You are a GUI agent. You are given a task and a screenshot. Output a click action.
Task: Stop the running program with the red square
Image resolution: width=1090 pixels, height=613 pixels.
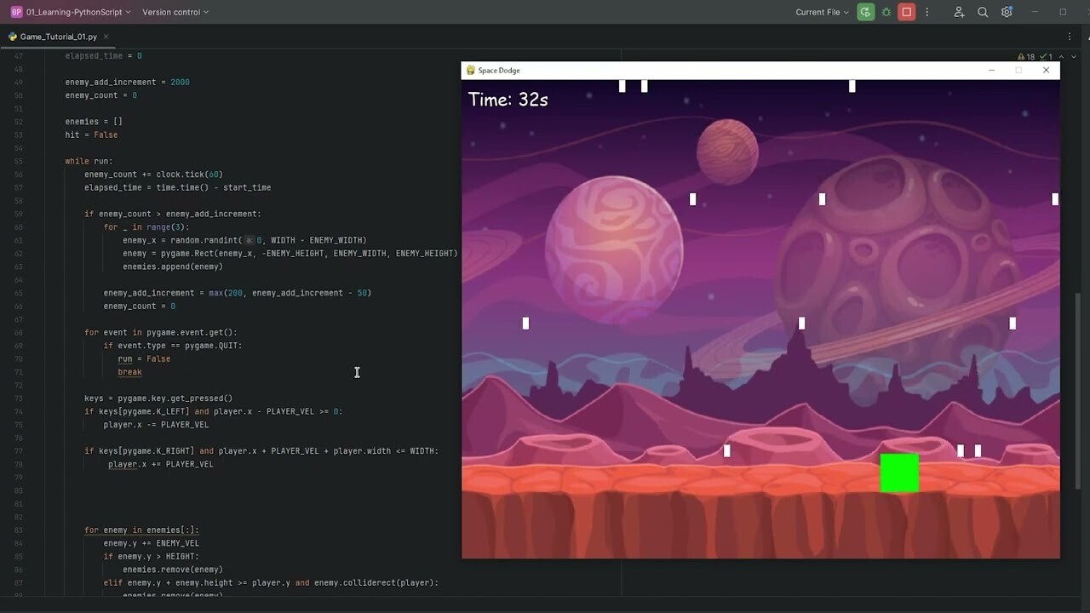click(x=907, y=12)
